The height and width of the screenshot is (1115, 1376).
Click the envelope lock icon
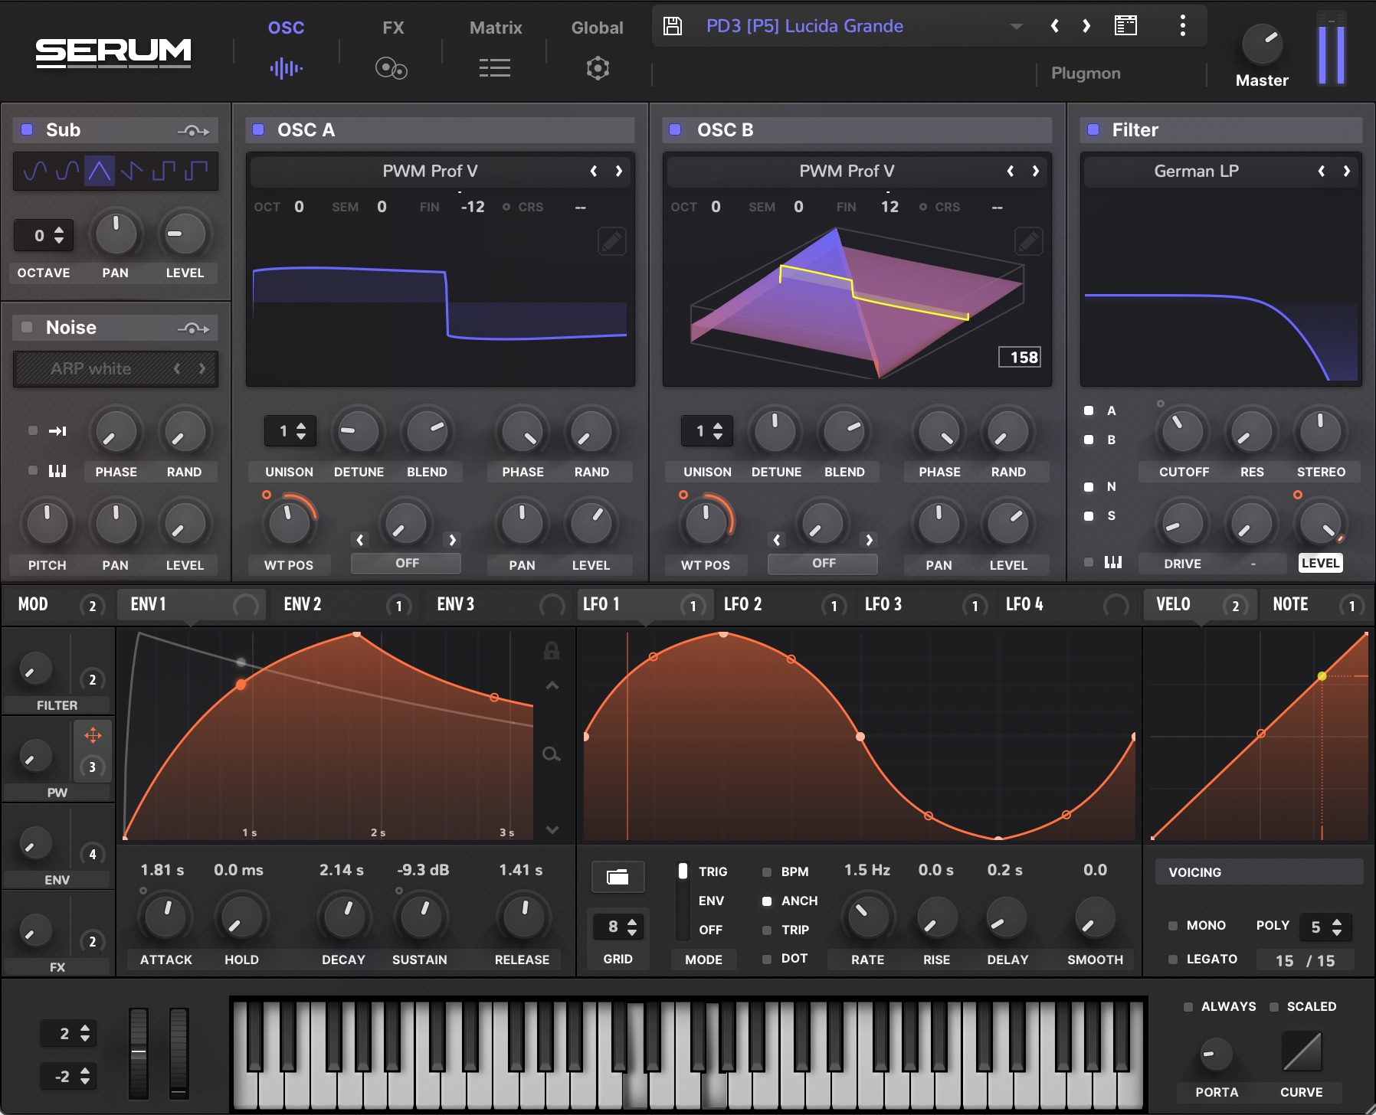551,650
